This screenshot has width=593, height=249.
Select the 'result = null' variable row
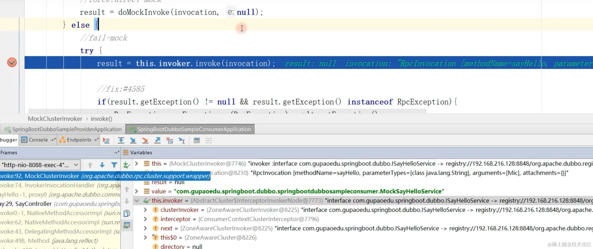(x=363, y=182)
